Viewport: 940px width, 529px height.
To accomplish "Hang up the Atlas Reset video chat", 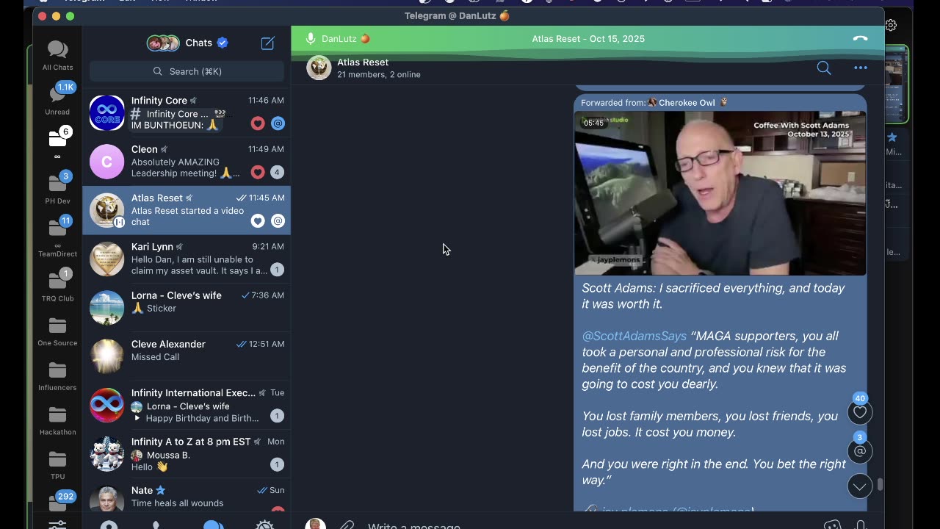I will (x=860, y=38).
